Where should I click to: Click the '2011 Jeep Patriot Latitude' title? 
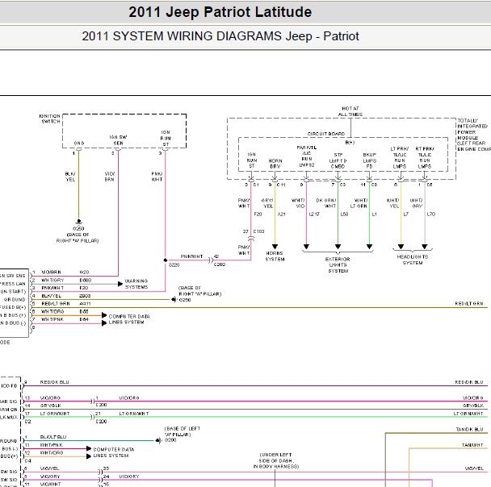click(x=220, y=12)
